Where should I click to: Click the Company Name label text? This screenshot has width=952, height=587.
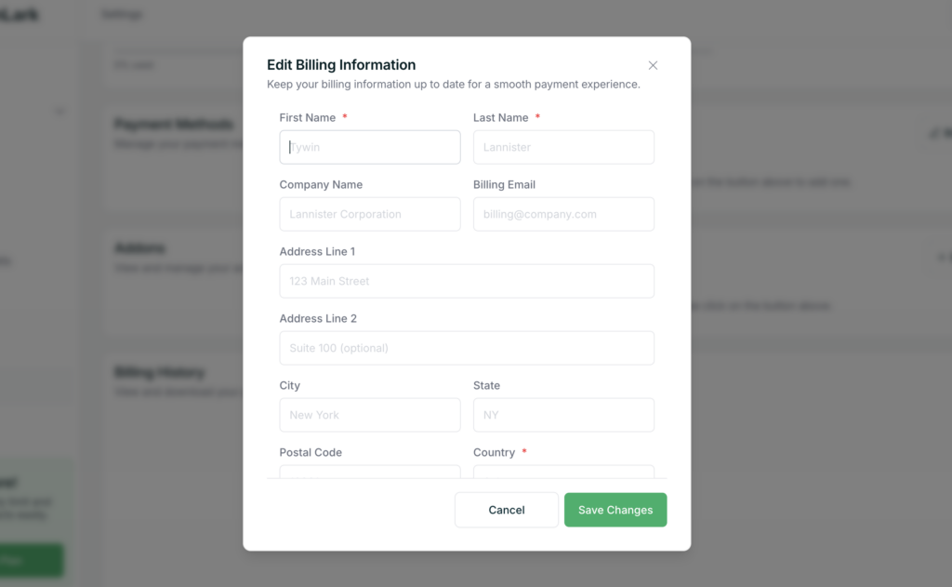(x=321, y=185)
